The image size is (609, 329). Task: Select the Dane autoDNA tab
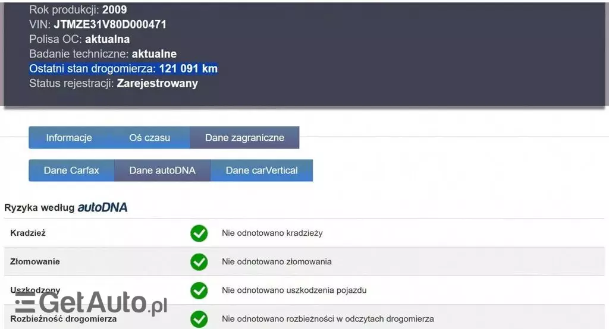point(162,170)
